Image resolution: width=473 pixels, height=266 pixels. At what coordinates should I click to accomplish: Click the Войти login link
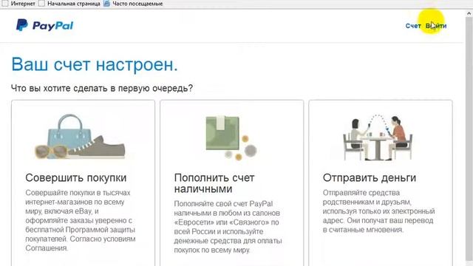pyautogui.click(x=436, y=26)
